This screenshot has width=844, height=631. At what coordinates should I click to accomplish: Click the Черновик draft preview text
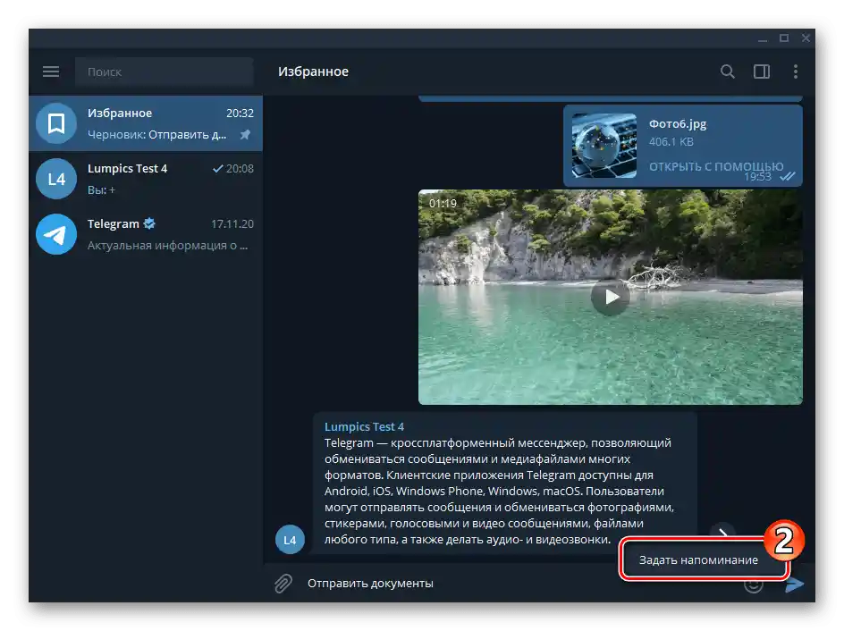[x=156, y=134]
